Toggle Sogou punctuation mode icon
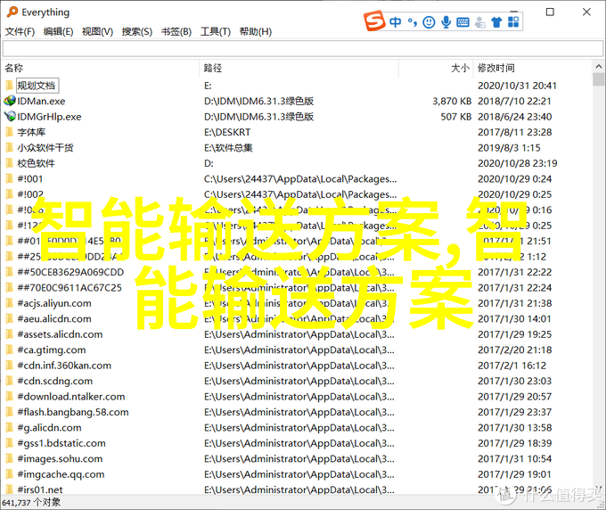606x510 pixels. pos(413,22)
